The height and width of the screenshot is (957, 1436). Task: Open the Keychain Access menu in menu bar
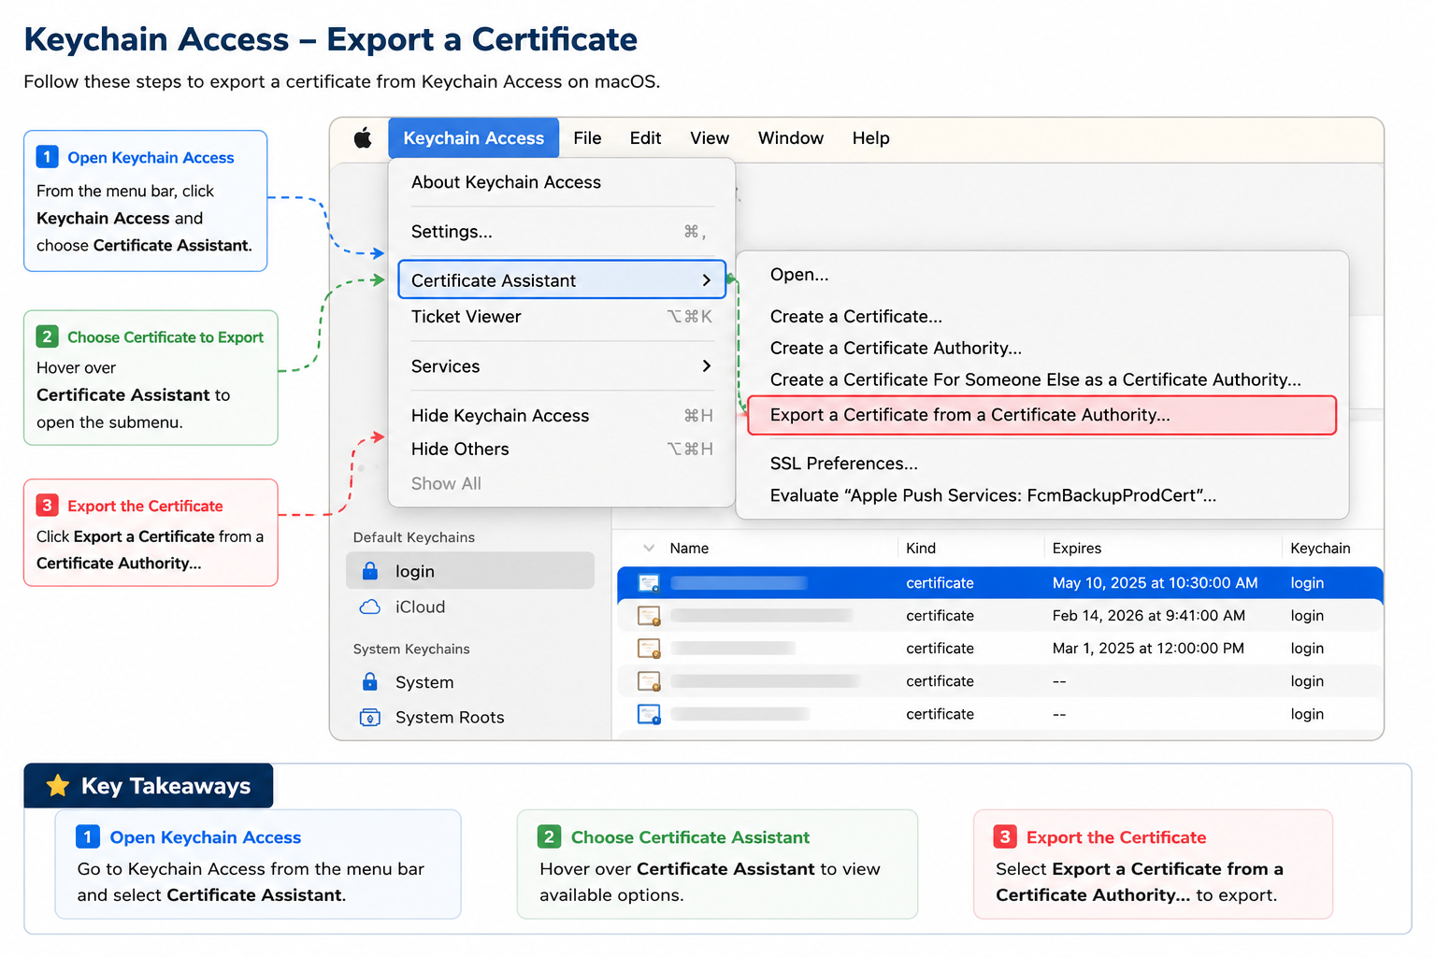click(x=473, y=138)
